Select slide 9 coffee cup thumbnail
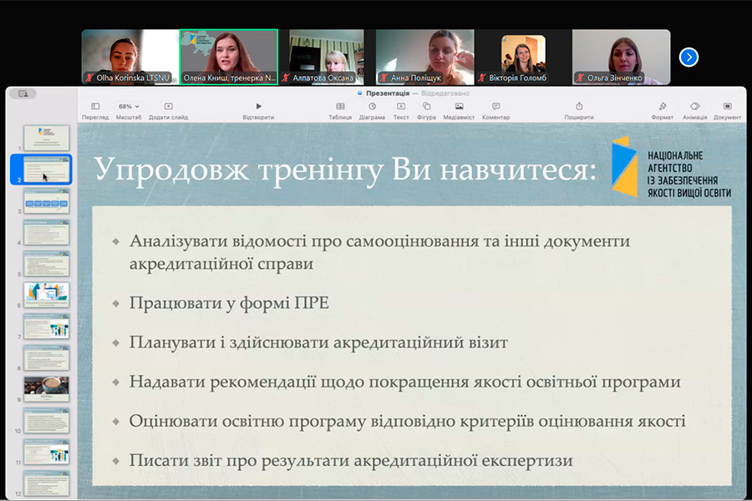The width and height of the screenshot is (752, 501). (x=47, y=389)
